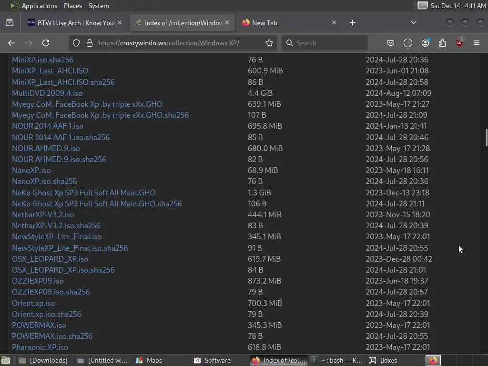Open the Pocket save icon
488x366 pixels.
[x=391, y=43]
